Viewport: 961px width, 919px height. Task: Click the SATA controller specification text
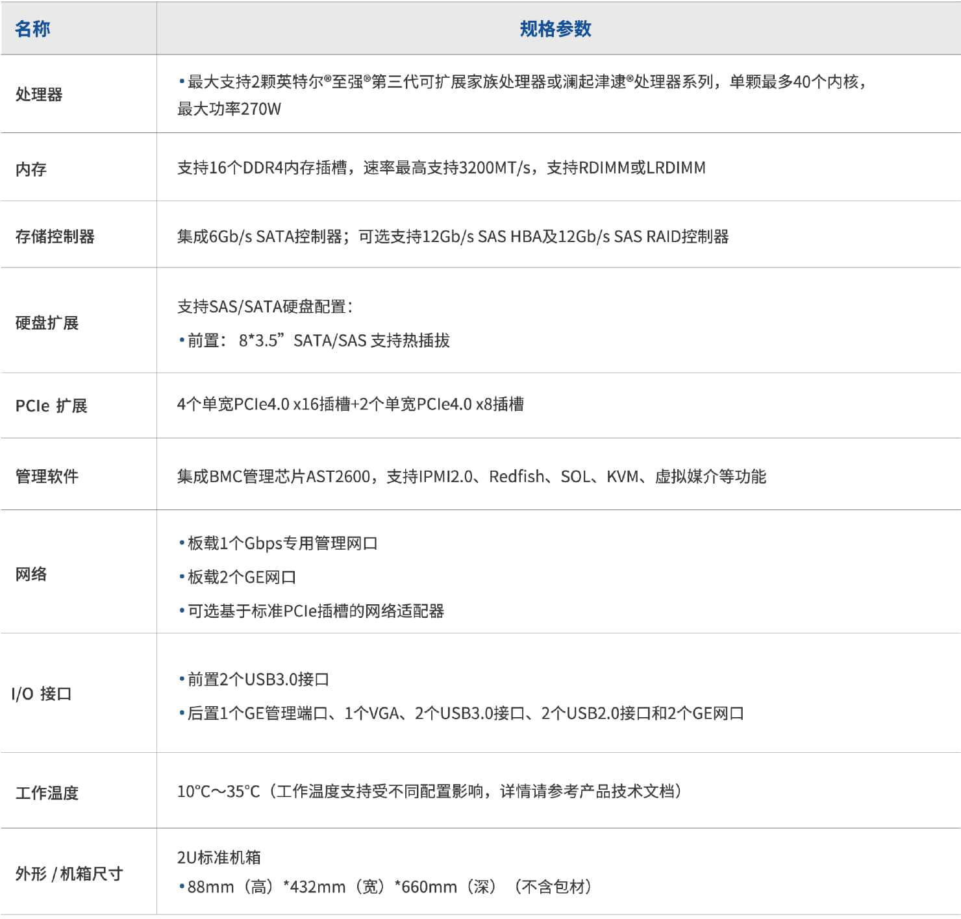[x=453, y=236]
